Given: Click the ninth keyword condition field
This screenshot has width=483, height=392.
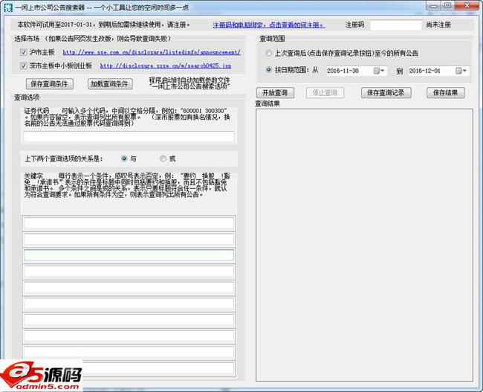Looking at the screenshot, I should 129,352.
